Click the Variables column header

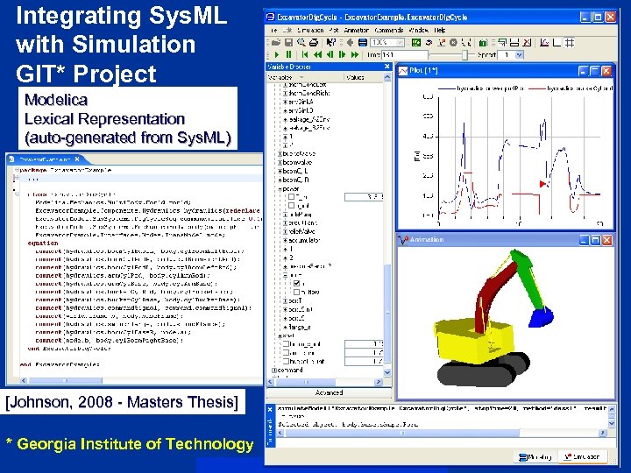click(x=305, y=77)
